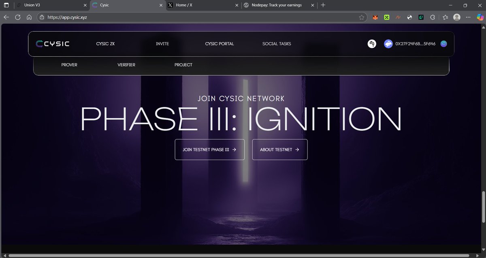The width and height of the screenshot is (486, 258).
Task: Open the Settings and more menu
Action: coord(468,17)
